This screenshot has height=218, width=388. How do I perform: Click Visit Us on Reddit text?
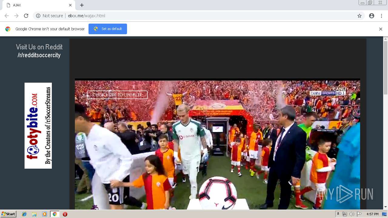[39, 47]
